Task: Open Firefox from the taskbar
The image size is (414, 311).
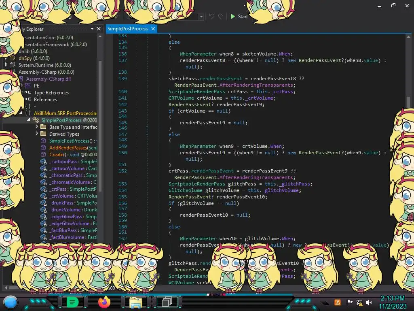Action: tap(104, 302)
